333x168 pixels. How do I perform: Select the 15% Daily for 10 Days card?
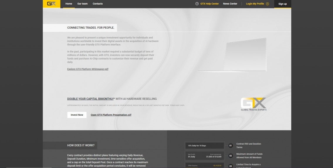pyautogui.click(x=204, y=146)
